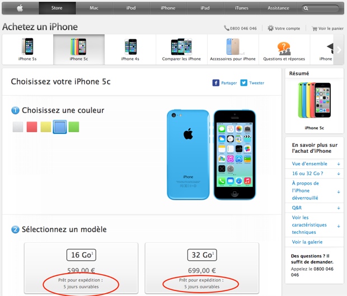Image resolution: width=347 pixels, height=296 pixels.
Task: Open Questions et réponses icon
Action: [284, 49]
